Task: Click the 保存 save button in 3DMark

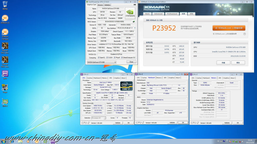Action: 238,63
